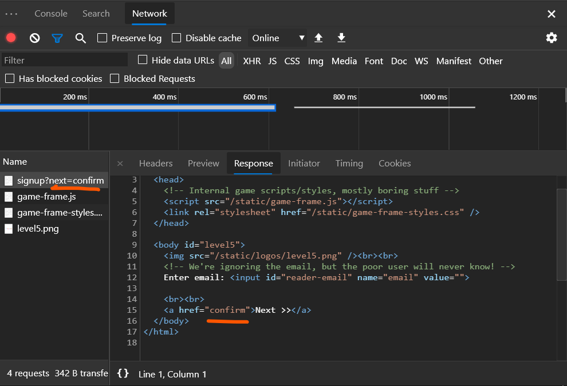Open the Timing tab
567x386 pixels.
[349, 164]
